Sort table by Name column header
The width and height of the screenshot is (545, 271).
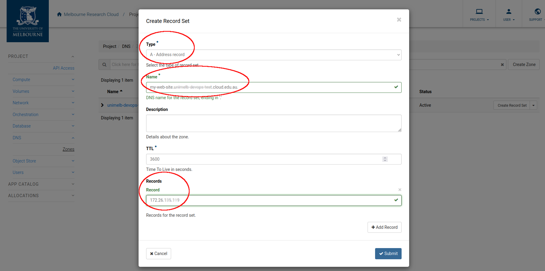tap(115, 92)
